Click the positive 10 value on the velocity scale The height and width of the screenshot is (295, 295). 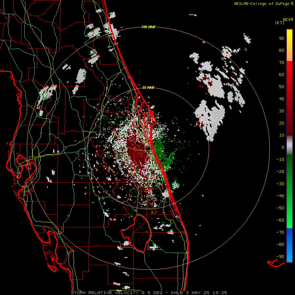[282, 135]
